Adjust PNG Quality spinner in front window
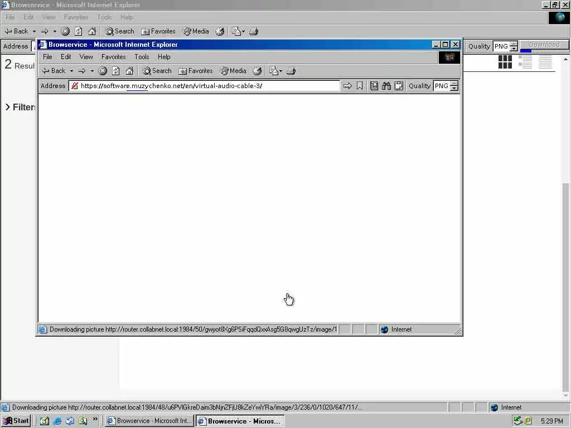571x428 pixels. (454, 86)
